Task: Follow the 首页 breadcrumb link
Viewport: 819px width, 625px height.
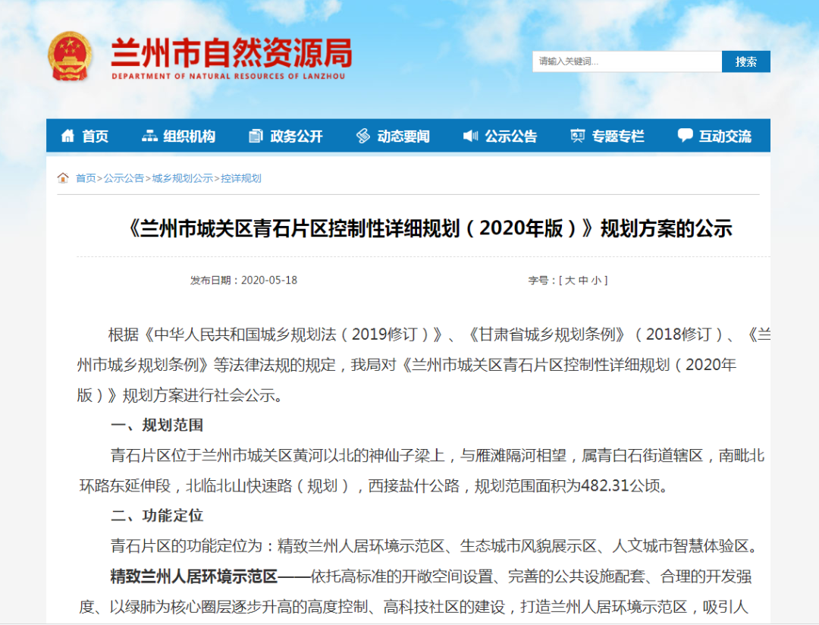Action: click(86, 178)
